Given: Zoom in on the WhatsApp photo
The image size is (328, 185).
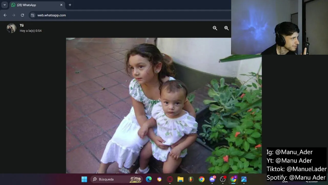Looking at the screenshot, I should click(x=227, y=28).
